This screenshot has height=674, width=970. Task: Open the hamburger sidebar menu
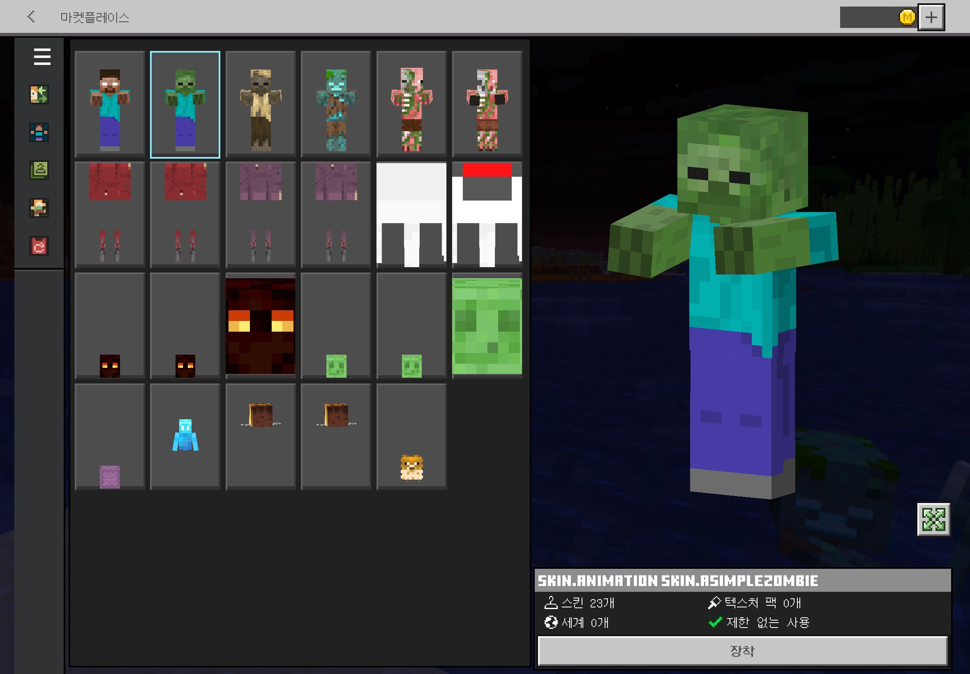[x=42, y=57]
